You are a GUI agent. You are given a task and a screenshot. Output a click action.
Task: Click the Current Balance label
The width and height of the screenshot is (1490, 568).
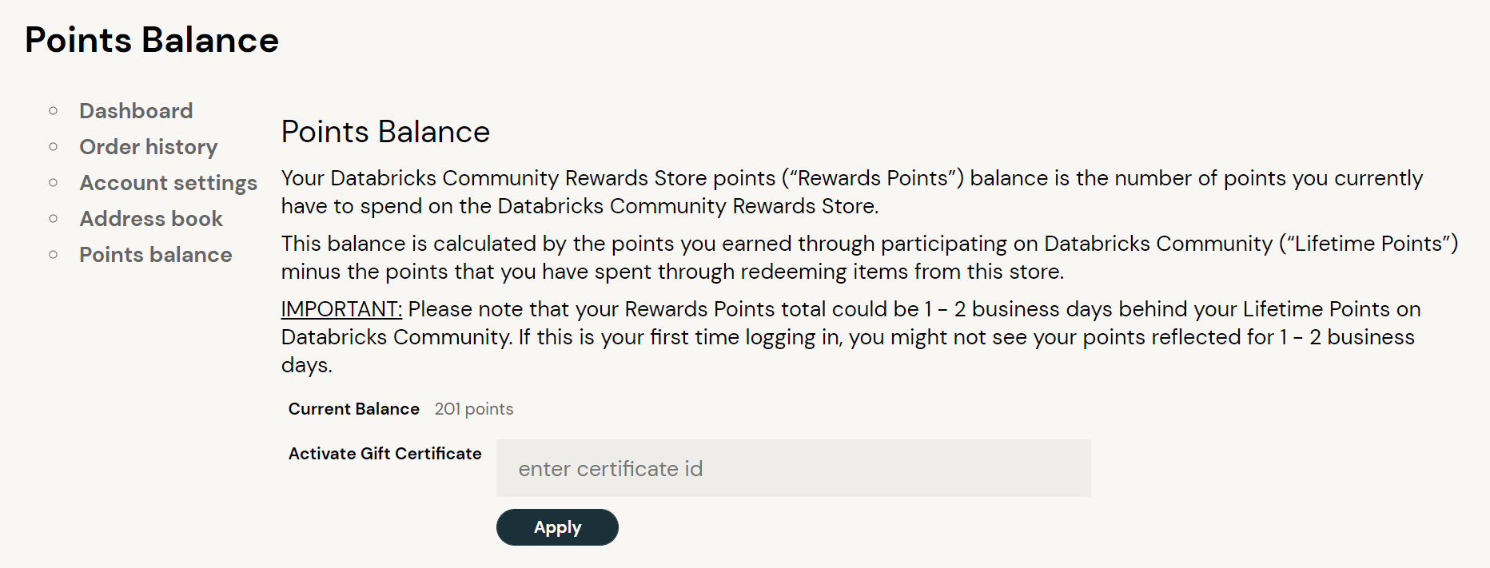[353, 409]
